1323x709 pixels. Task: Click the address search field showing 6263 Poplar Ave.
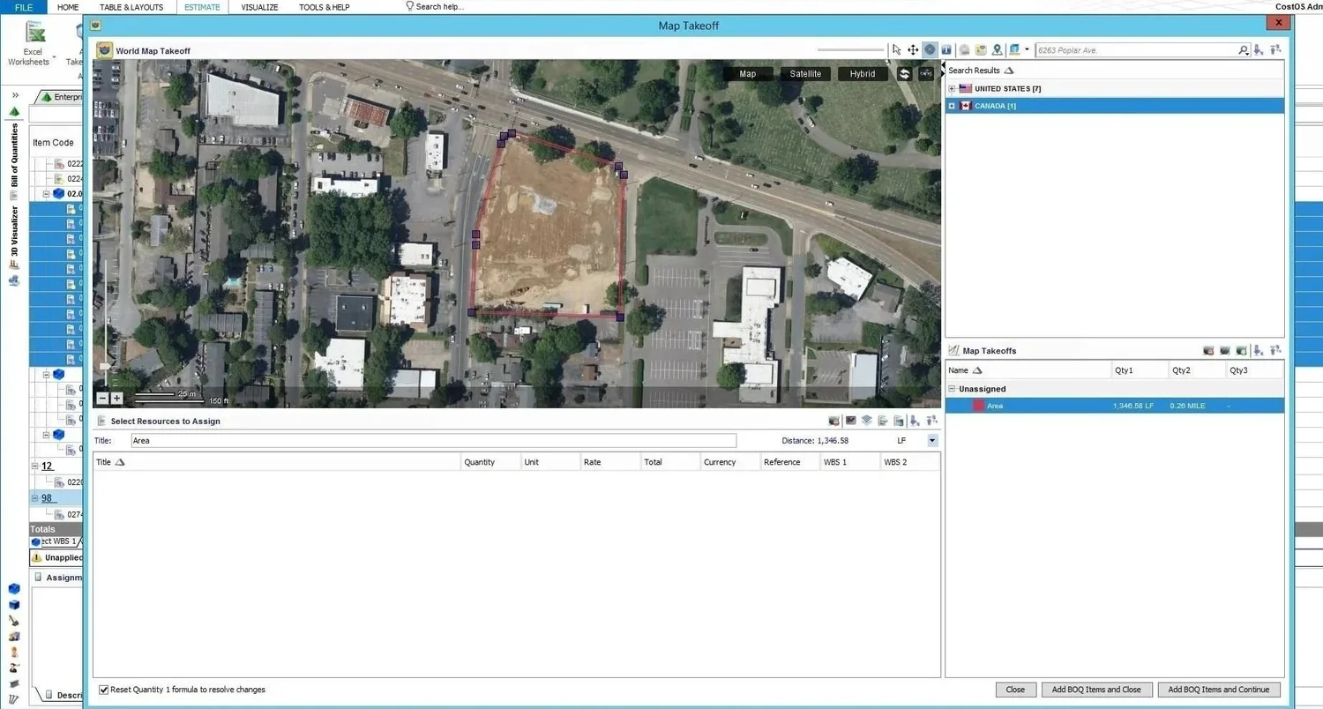pos(1136,50)
